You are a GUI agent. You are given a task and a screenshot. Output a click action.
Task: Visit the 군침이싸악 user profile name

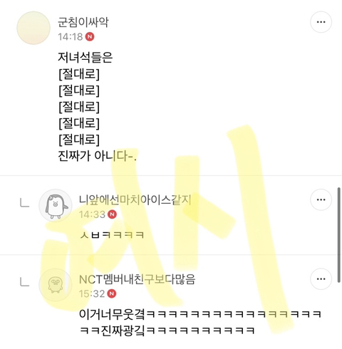click(x=83, y=22)
